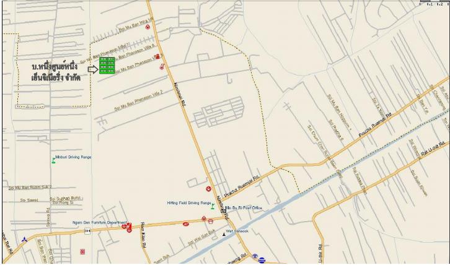This screenshot has height=265, width=450.
Task: Click the Wat Saneook temple marker
Action: (x=224, y=234)
